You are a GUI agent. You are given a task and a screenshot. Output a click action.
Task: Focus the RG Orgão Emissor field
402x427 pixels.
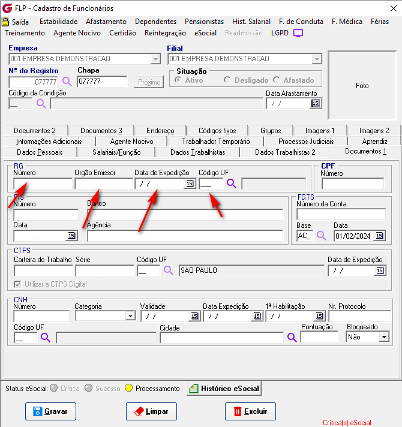(x=104, y=184)
